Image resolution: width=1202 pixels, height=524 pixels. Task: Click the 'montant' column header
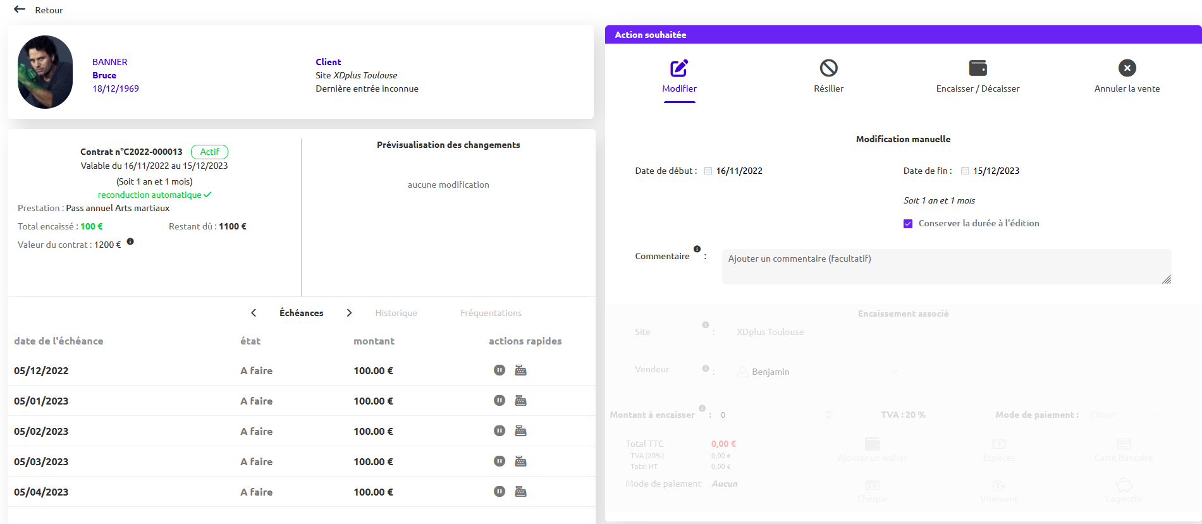[x=374, y=341]
